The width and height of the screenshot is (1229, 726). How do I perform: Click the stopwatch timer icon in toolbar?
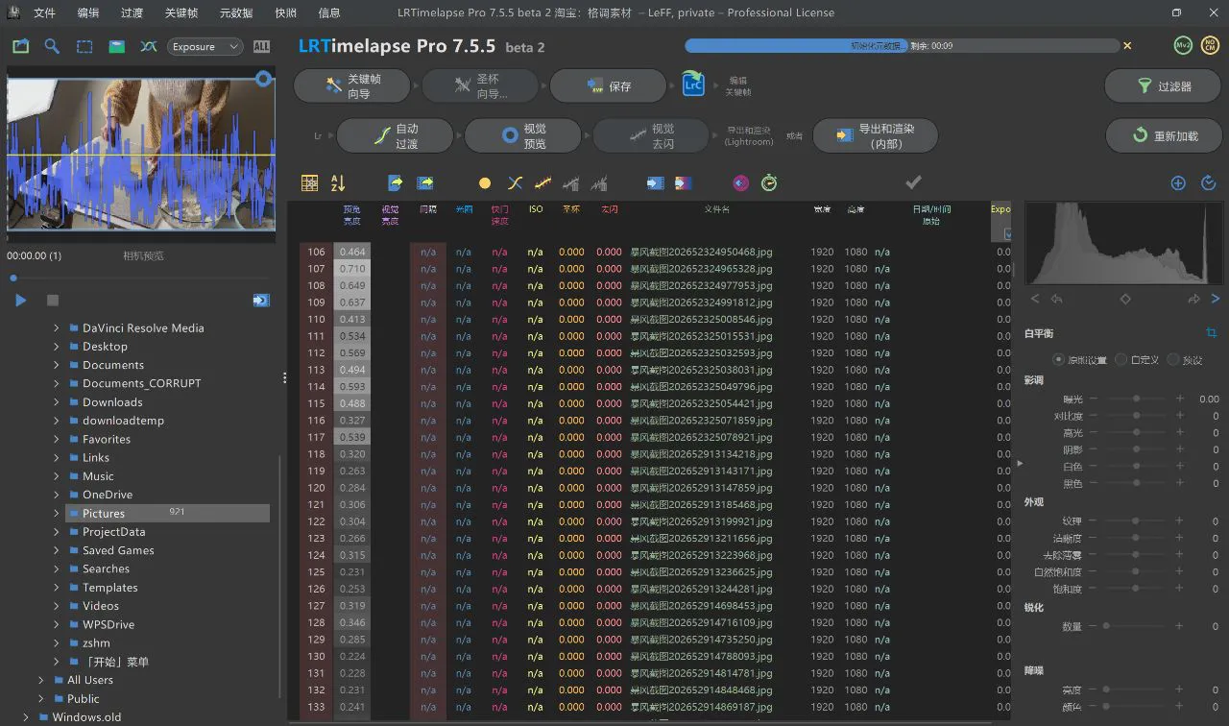(x=769, y=182)
